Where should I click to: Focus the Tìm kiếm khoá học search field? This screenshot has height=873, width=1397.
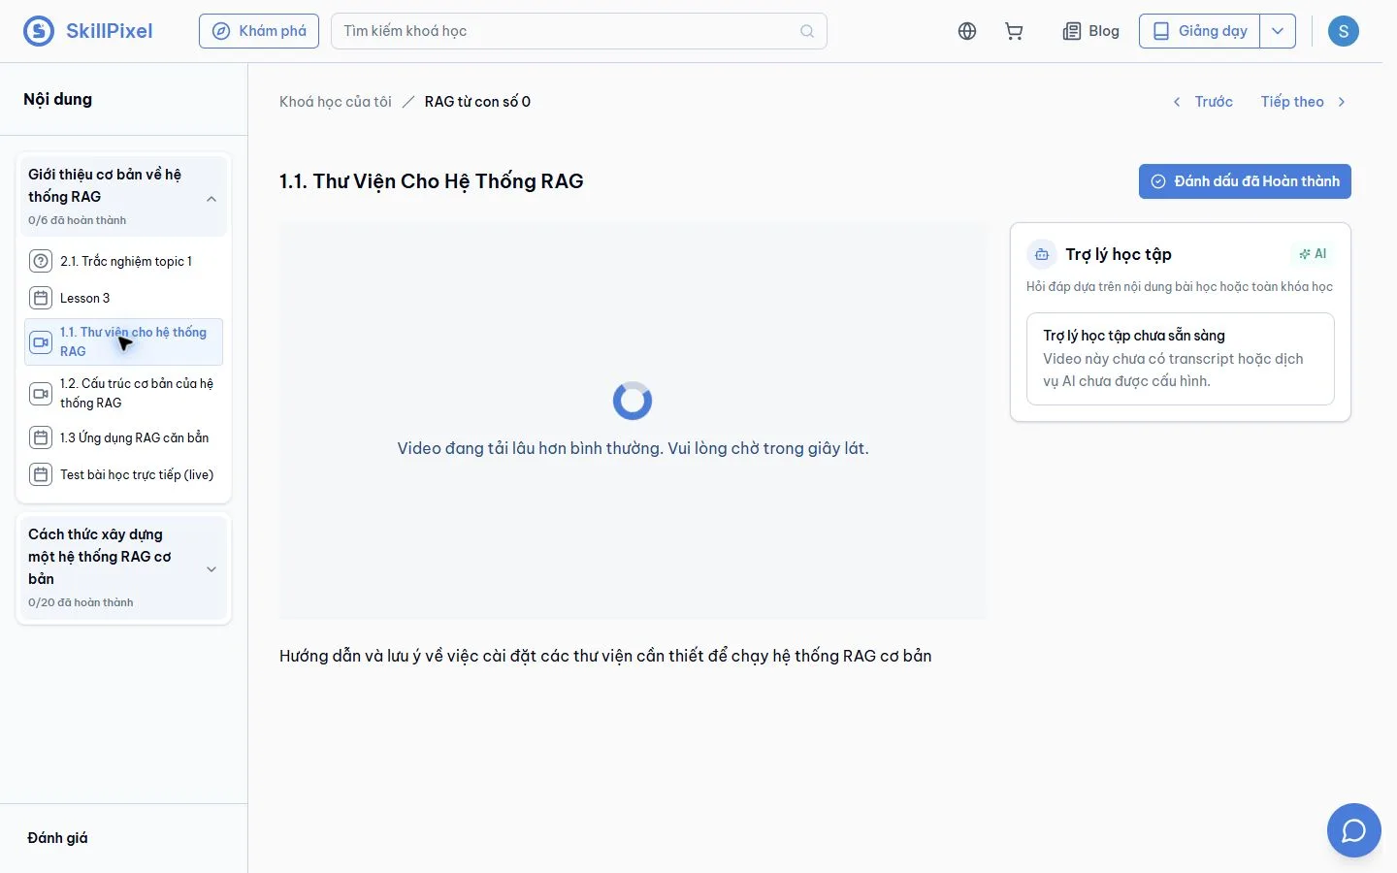(x=578, y=31)
